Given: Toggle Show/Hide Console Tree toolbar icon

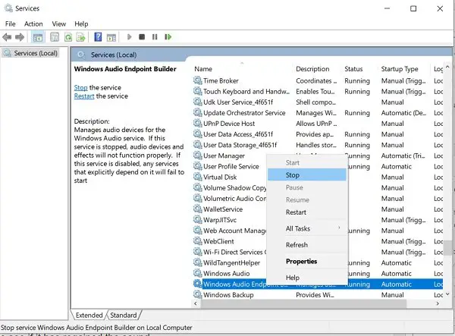Looking at the screenshot, I should [x=39, y=36].
